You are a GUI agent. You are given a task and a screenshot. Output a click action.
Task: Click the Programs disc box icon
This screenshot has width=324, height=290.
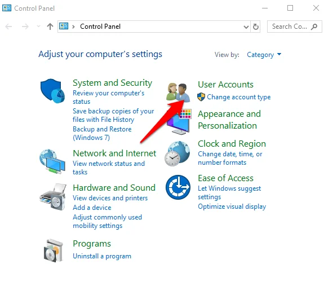point(54,251)
